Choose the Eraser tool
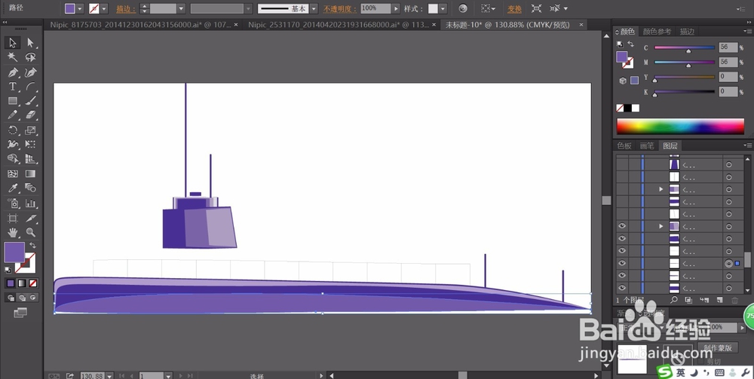Viewport: 754px width, 379px height. click(31, 115)
